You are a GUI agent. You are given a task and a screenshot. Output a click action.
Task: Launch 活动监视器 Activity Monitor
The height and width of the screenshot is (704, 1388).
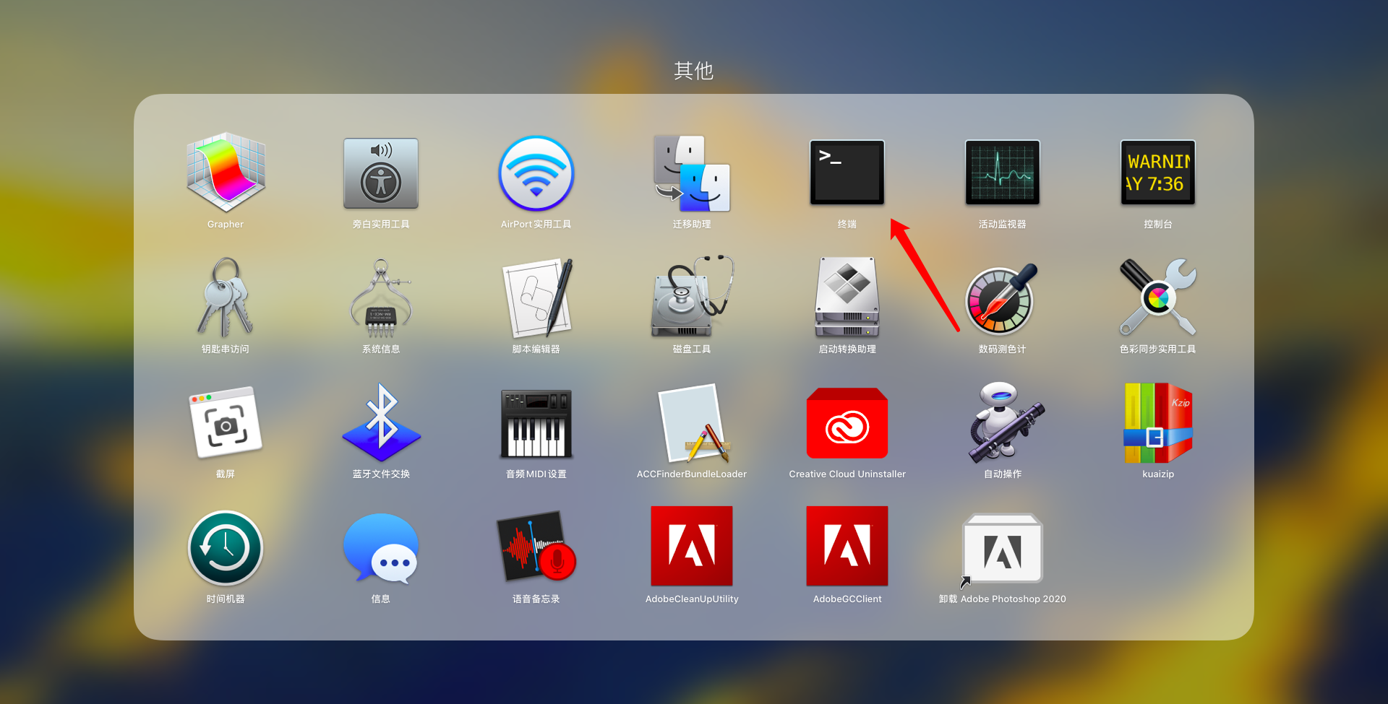[1003, 173]
